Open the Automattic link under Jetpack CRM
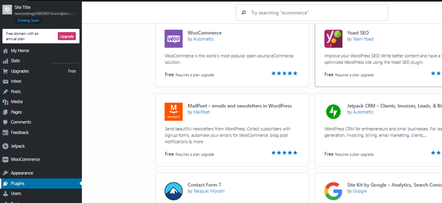This screenshot has height=203, width=442. 363,112
